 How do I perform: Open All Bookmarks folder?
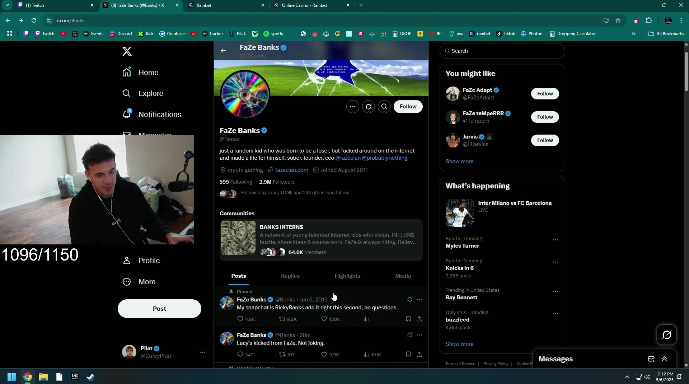pos(666,34)
